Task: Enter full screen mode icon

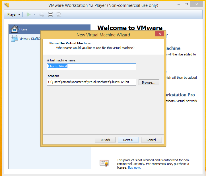Action: 50,15
